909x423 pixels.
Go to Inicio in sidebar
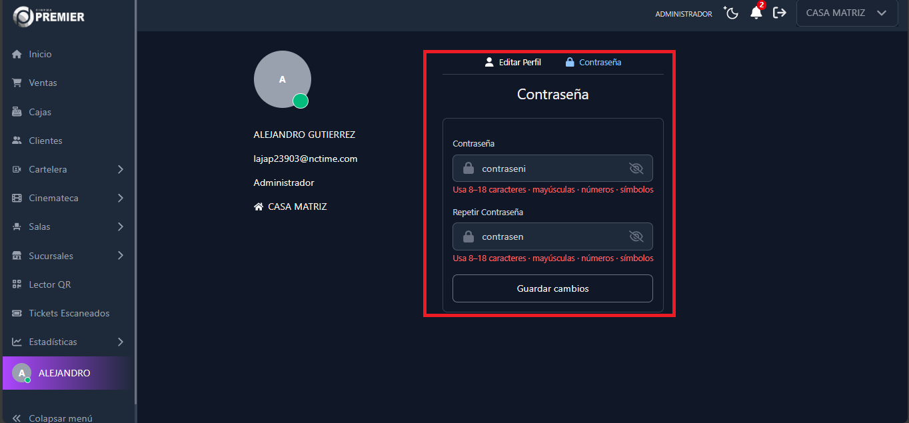click(40, 54)
